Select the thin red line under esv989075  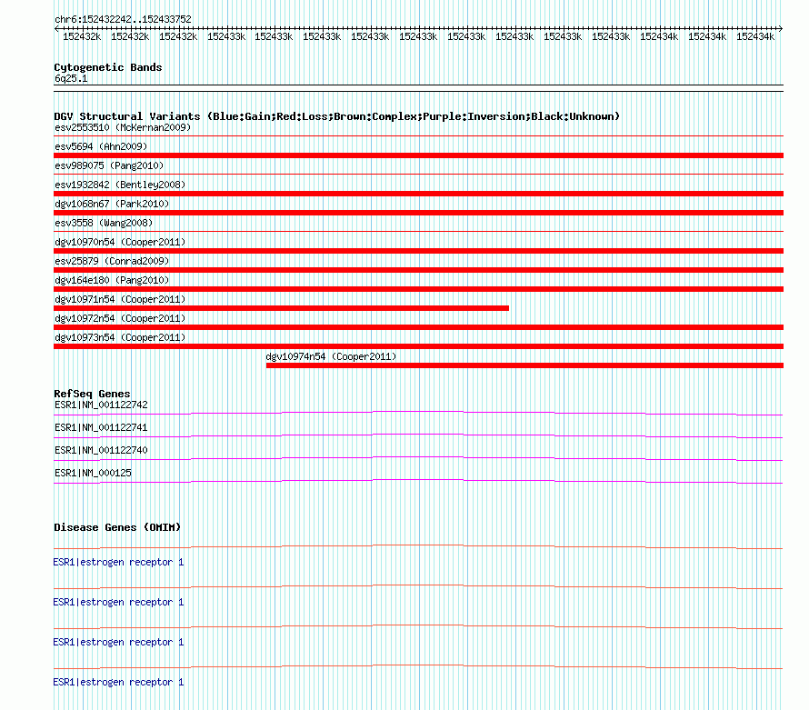coord(418,175)
